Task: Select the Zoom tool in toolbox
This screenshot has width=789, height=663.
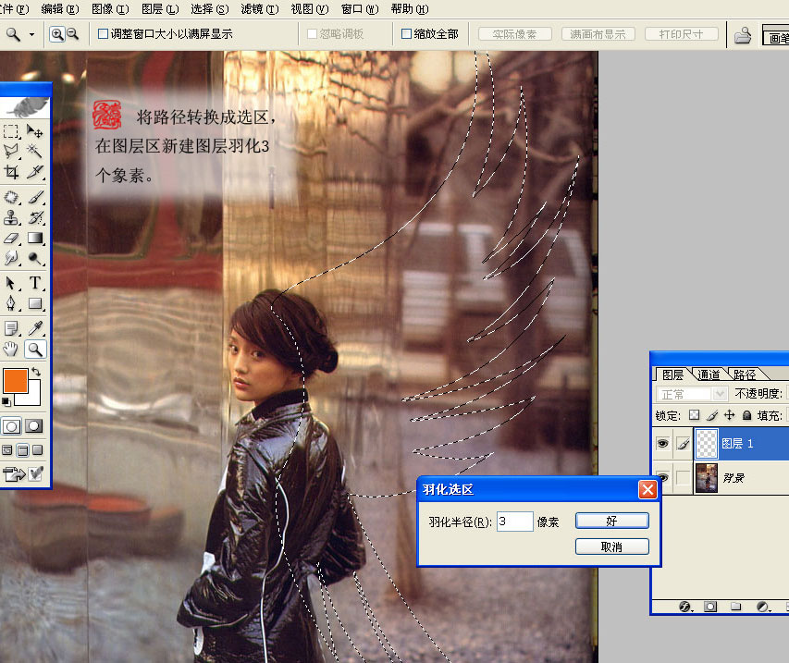Action: coord(35,349)
